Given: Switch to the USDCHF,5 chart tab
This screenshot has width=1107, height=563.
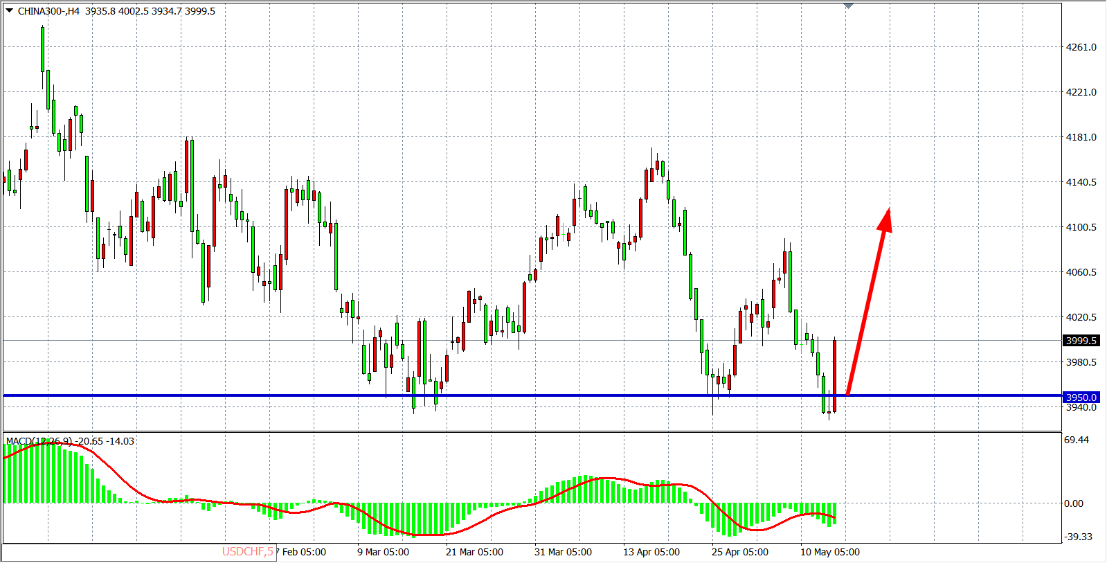Looking at the screenshot, I should [247, 552].
